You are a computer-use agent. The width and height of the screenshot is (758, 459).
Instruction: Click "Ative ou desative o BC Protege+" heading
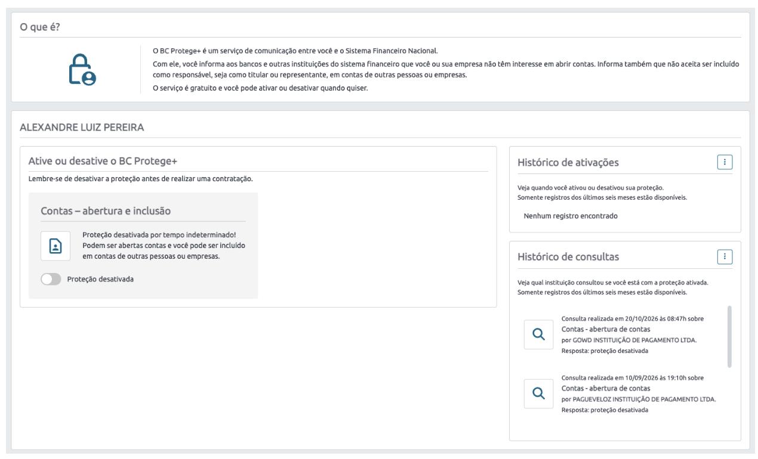click(103, 161)
